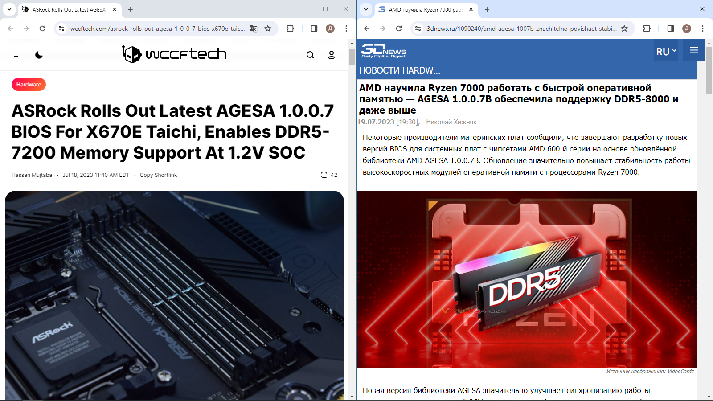Image resolution: width=713 pixels, height=401 pixels.
Task: Close the 3dnews AMD tab
Action: (471, 9)
